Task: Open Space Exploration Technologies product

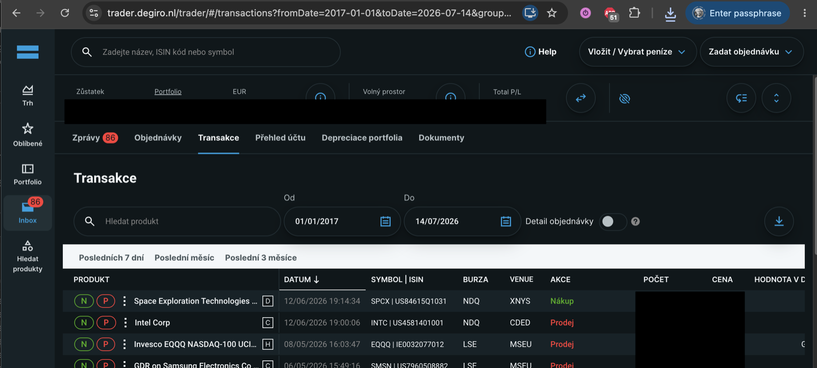Action: 196,301
